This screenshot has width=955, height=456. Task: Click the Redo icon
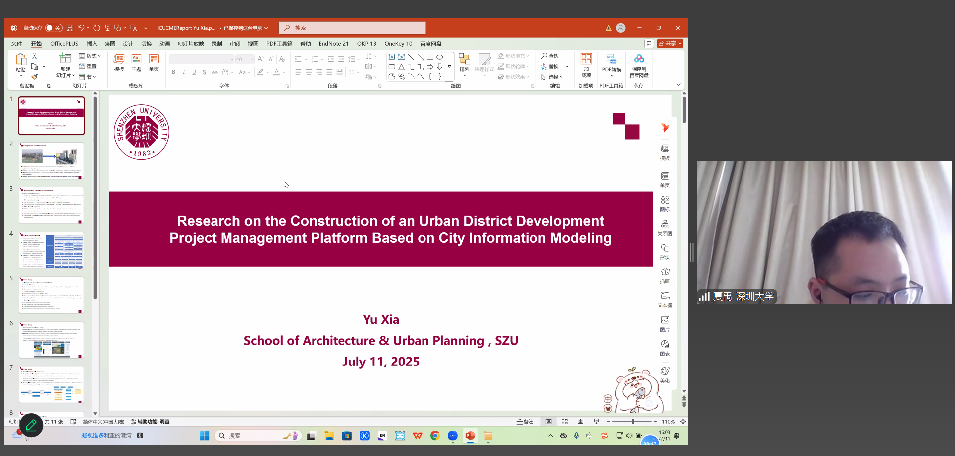tap(97, 28)
